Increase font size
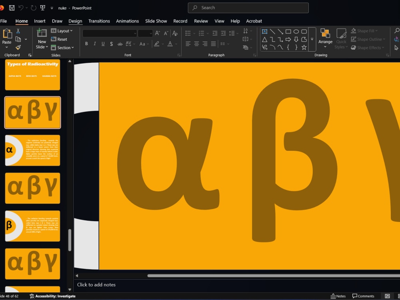The width and height of the screenshot is (400, 300). 157,33
